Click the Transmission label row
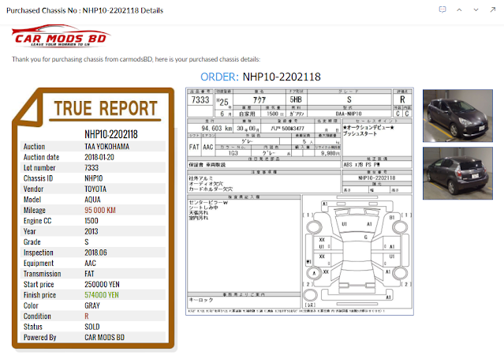The height and width of the screenshot is (363, 504). 92,274
